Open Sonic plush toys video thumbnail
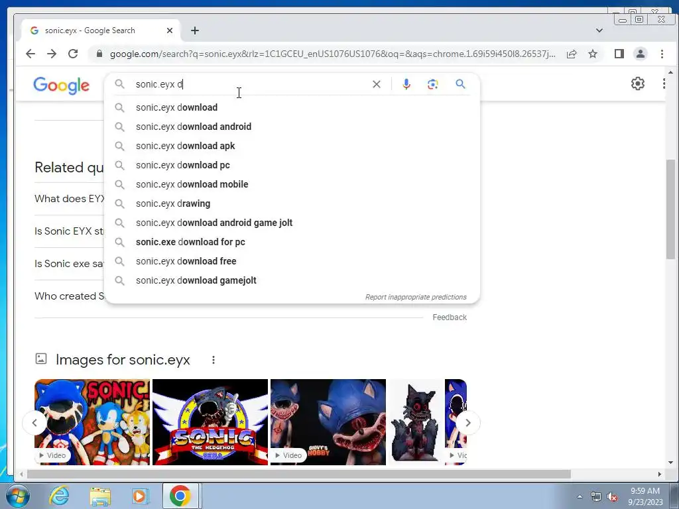The height and width of the screenshot is (509, 679). 92,422
